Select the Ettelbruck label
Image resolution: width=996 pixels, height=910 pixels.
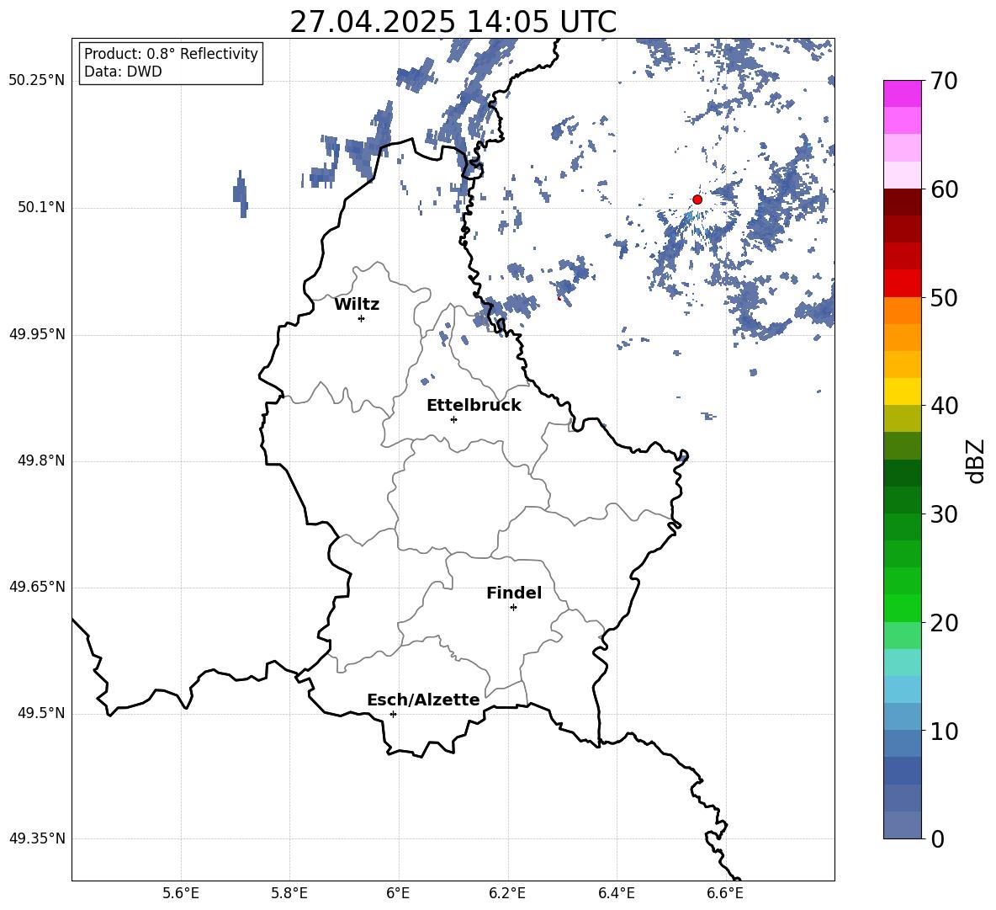pos(474,406)
